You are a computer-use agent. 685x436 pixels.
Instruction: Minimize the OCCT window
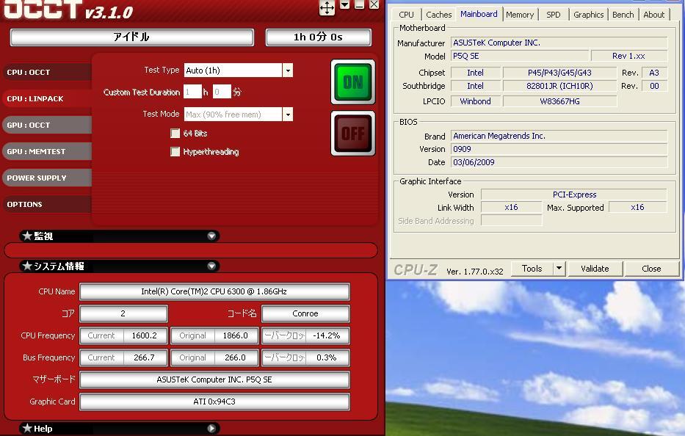360,5
